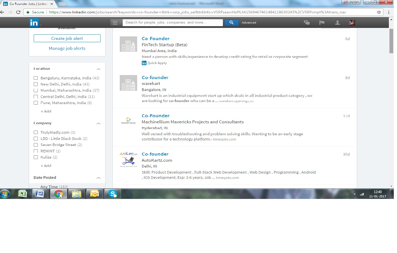
Task: Open Advanced search link
Action: click(249, 23)
